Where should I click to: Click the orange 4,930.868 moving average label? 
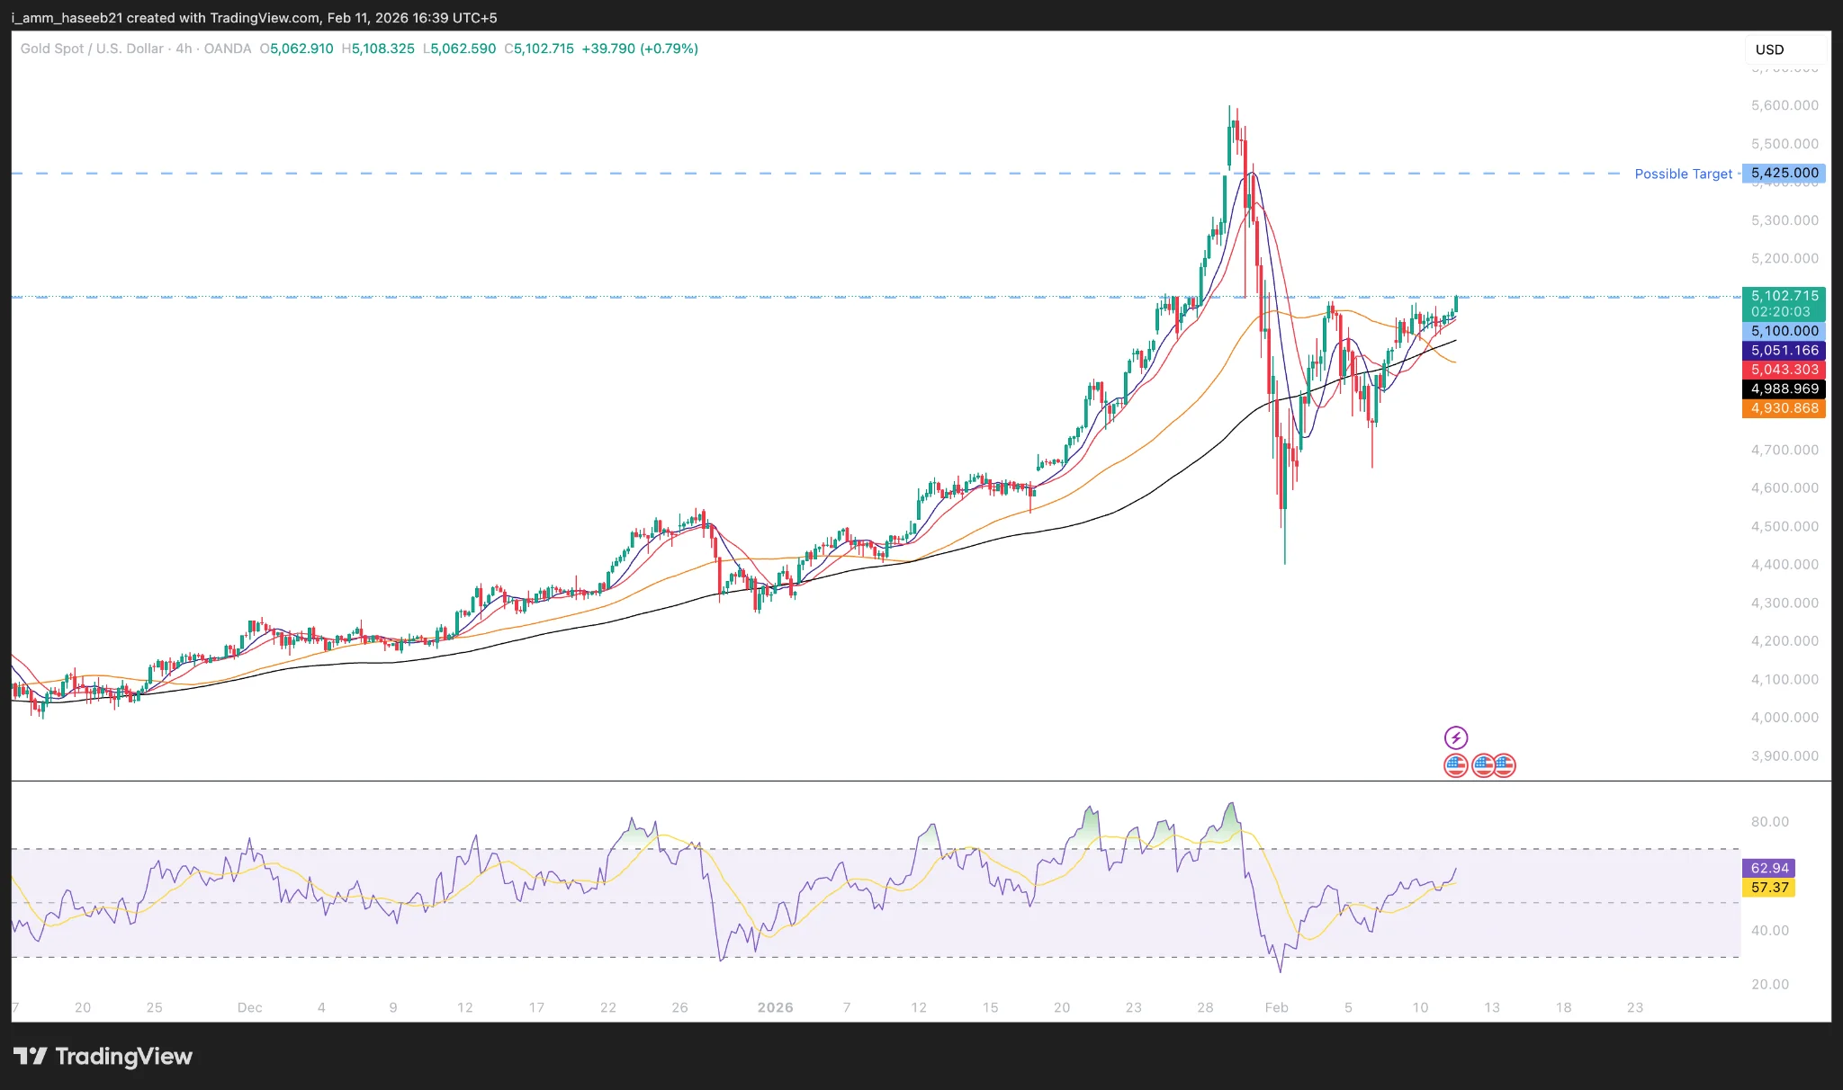tap(1784, 408)
